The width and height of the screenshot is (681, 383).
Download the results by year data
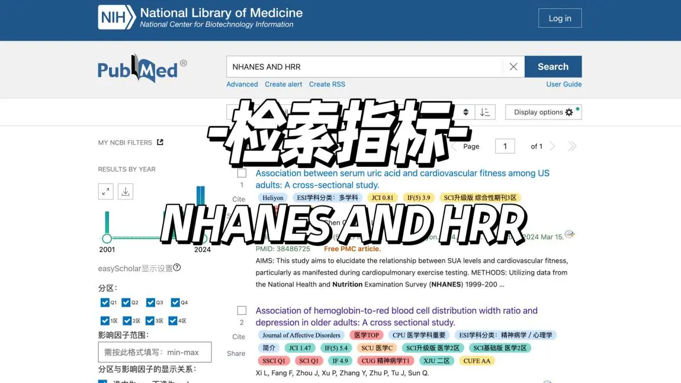125,191
